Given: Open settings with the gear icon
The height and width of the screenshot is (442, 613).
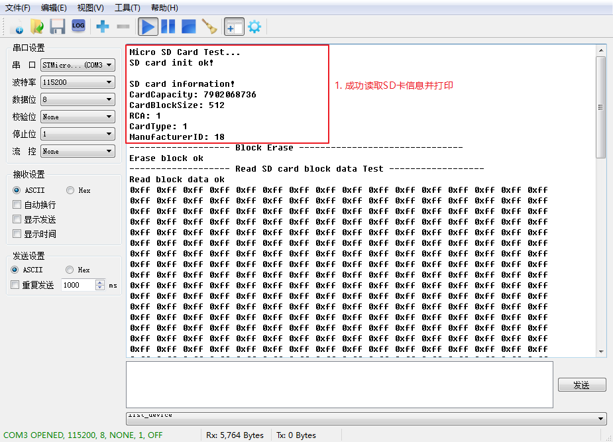Looking at the screenshot, I should [254, 27].
